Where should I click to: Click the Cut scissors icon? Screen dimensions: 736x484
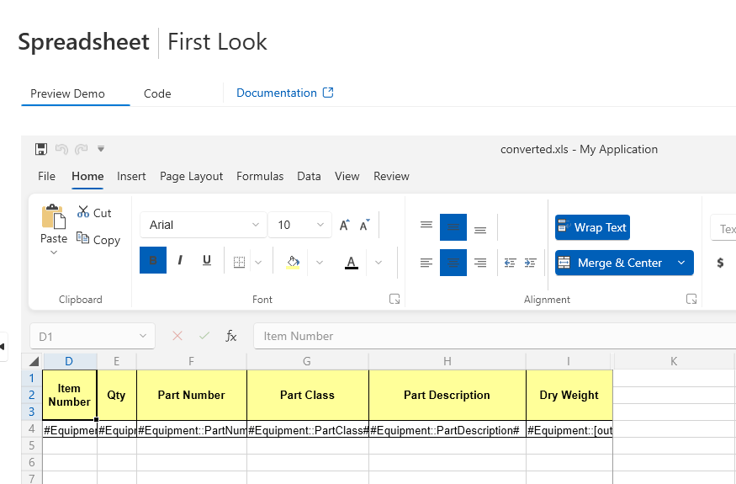click(82, 213)
